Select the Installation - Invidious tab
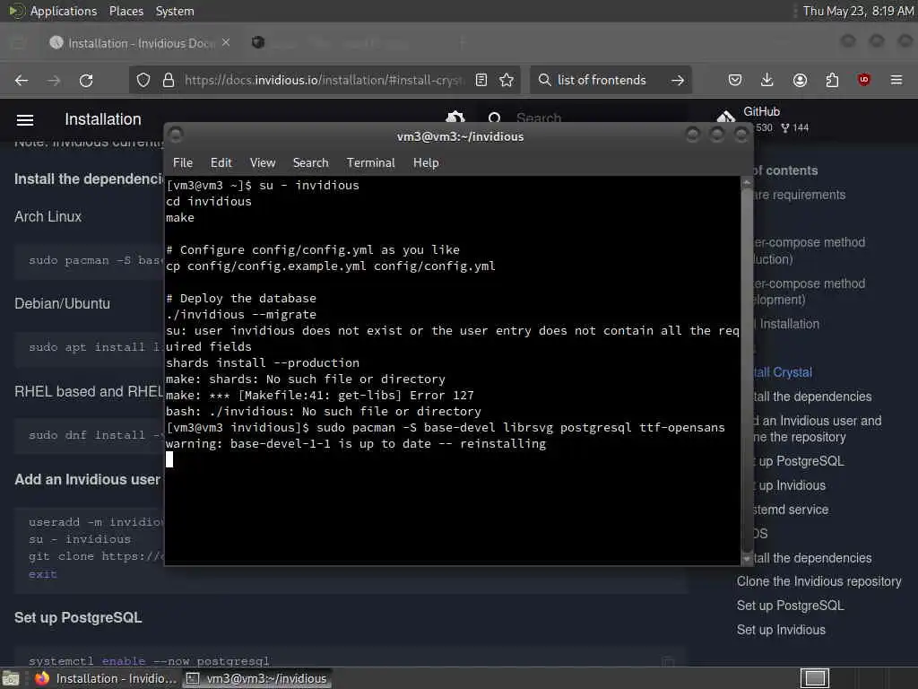Screen dimensions: 918x689 click(141, 43)
